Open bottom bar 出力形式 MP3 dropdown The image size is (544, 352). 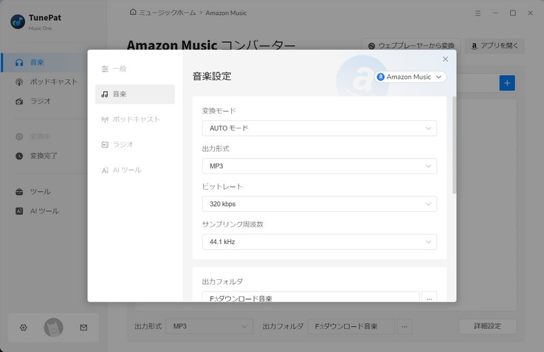tap(209, 326)
